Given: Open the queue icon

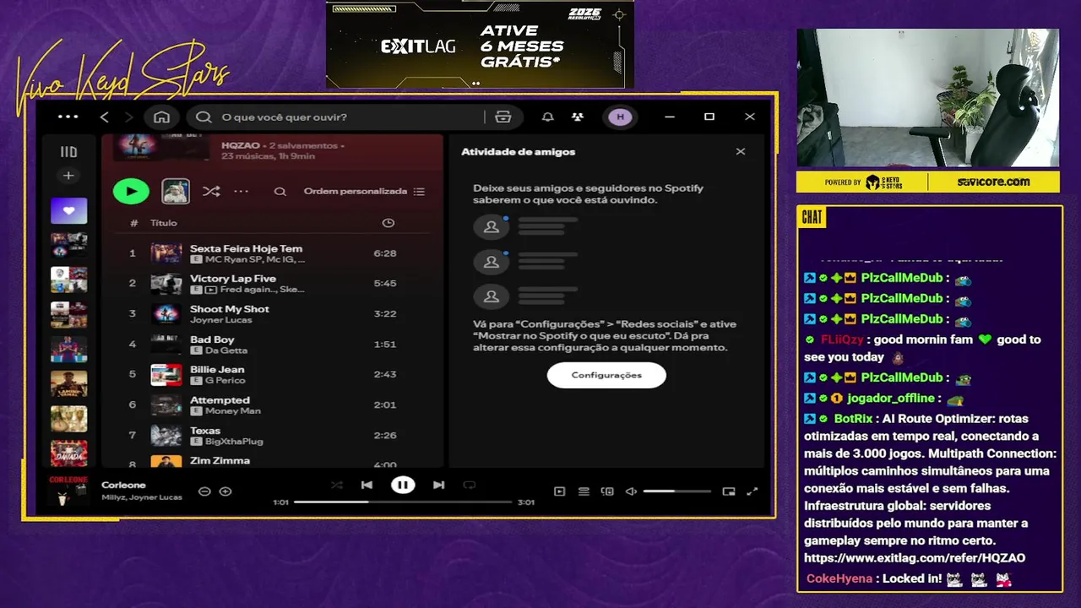Looking at the screenshot, I should tap(584, 491).
